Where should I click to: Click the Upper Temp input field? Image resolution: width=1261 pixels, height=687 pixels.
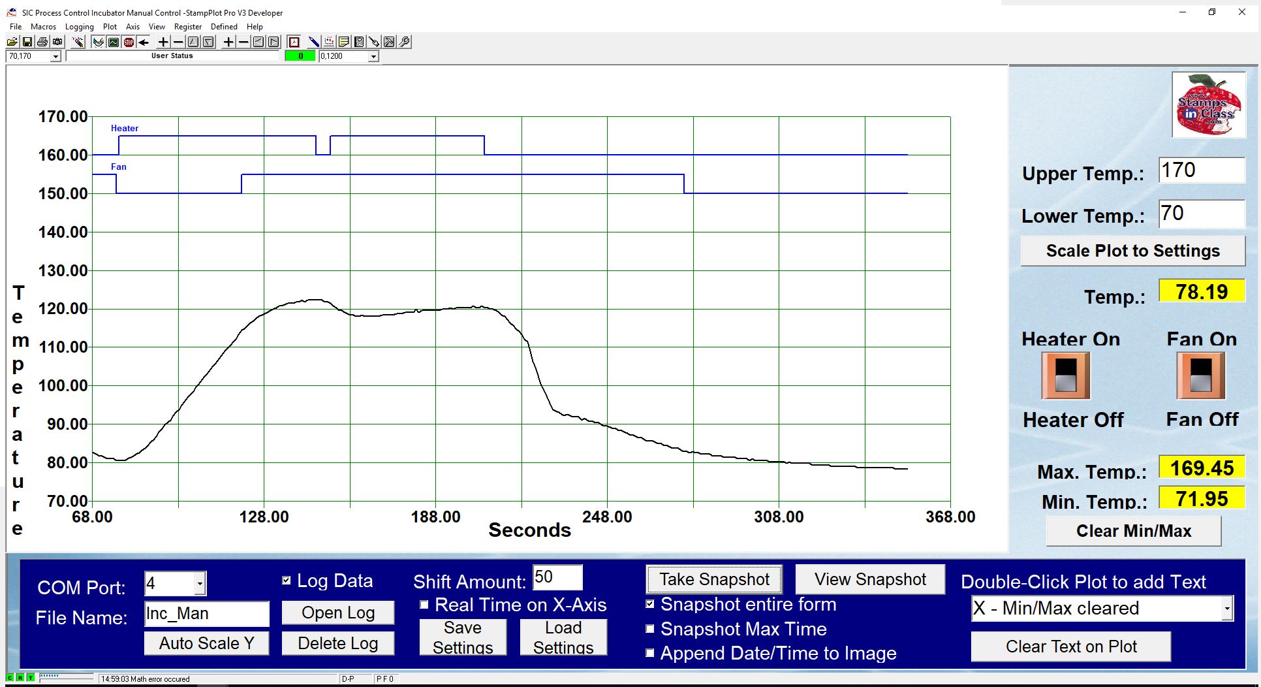(1202, 170)
